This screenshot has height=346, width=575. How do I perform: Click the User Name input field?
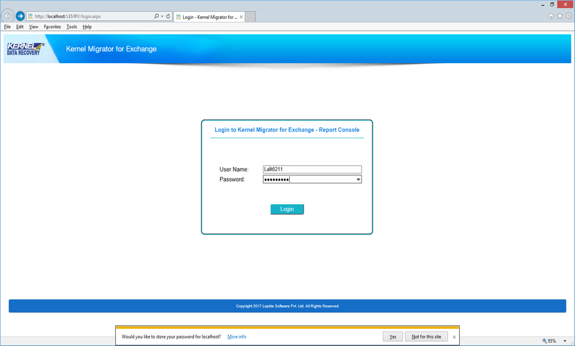(x=312, y=170)
